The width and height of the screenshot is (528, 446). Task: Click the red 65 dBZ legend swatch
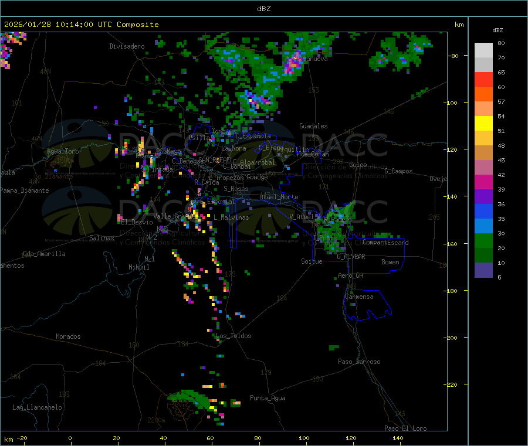pos(483,79)
